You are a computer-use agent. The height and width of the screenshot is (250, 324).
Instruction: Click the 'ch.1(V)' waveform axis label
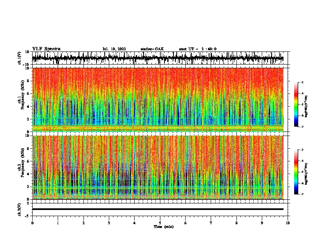(x=20, y=58)
